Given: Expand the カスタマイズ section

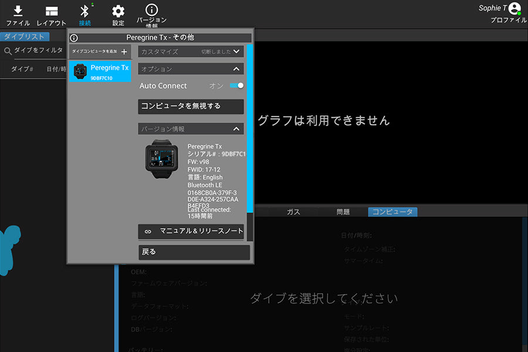Looking at the screenshot, I should coord(236,52).
